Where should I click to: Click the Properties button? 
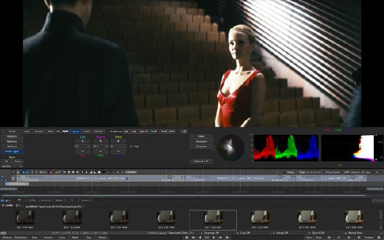point(202,147)
